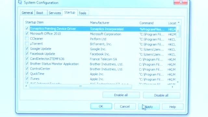Click the horizontal scrollbar thumb
208x117 pixels.
80,86
